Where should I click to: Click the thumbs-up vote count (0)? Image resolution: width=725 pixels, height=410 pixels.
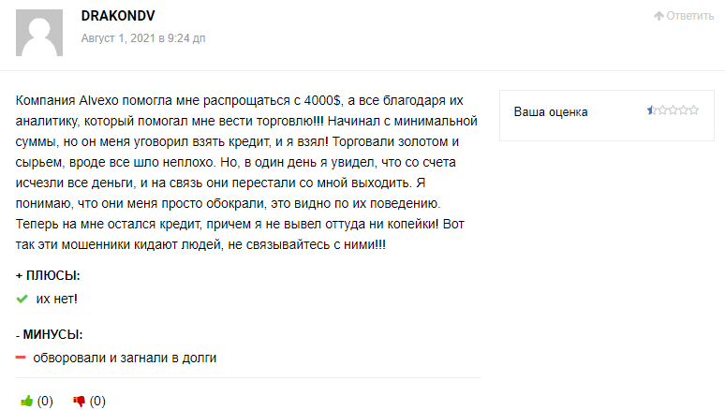[45, 402]
